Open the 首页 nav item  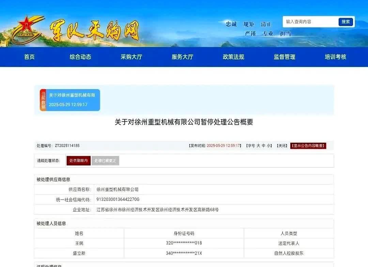tap(29, 57)
